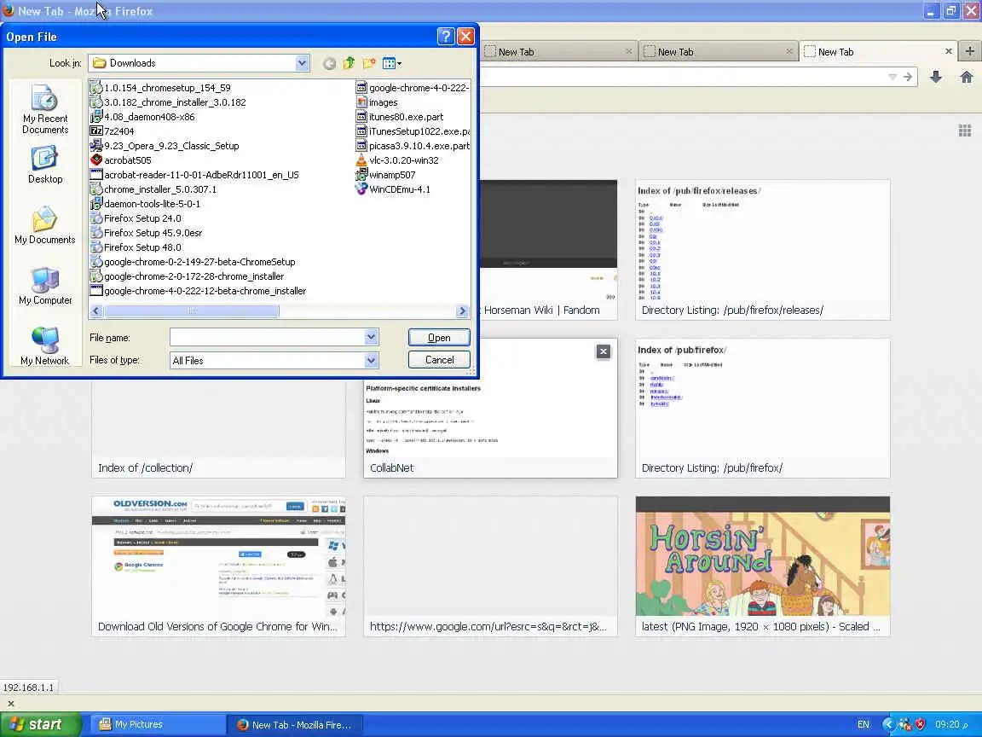Open Directory Listing /pub/firefox/ tile
The height and width of the screenshot is (737, 982).
(763, 409)
